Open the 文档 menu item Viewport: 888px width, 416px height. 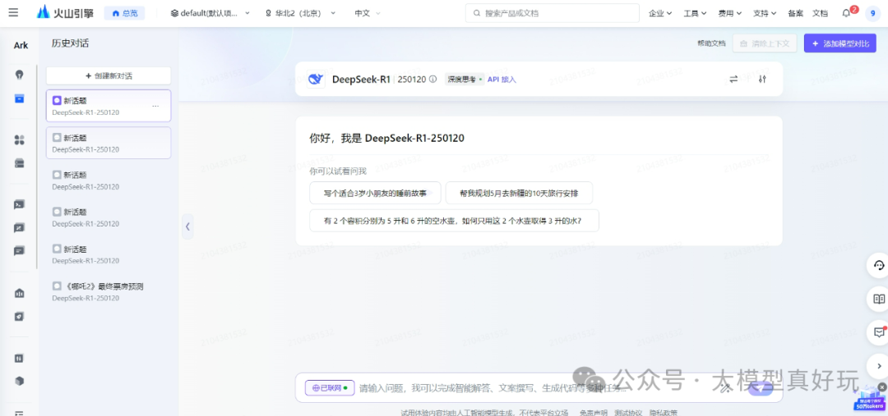point(820,13)
